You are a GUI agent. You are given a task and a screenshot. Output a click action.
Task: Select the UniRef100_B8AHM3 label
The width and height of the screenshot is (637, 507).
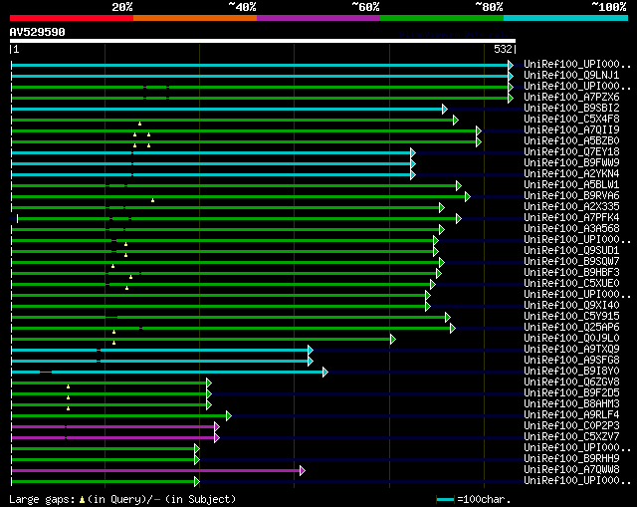pos(571,404)
